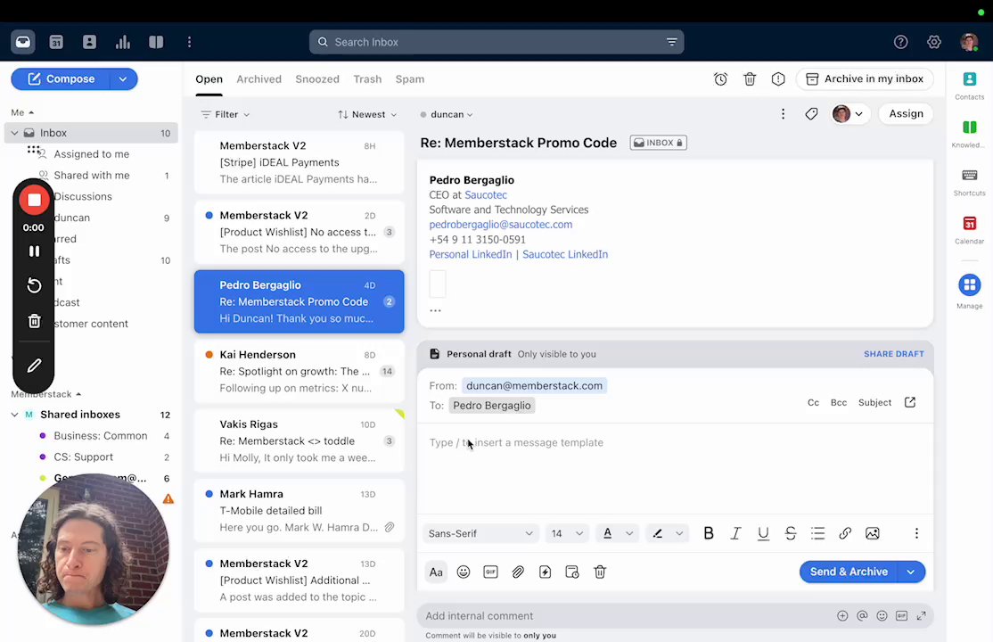Open Knowledge base in right sidebar
The height and width of the screenshot is (642, 993).
970,134
